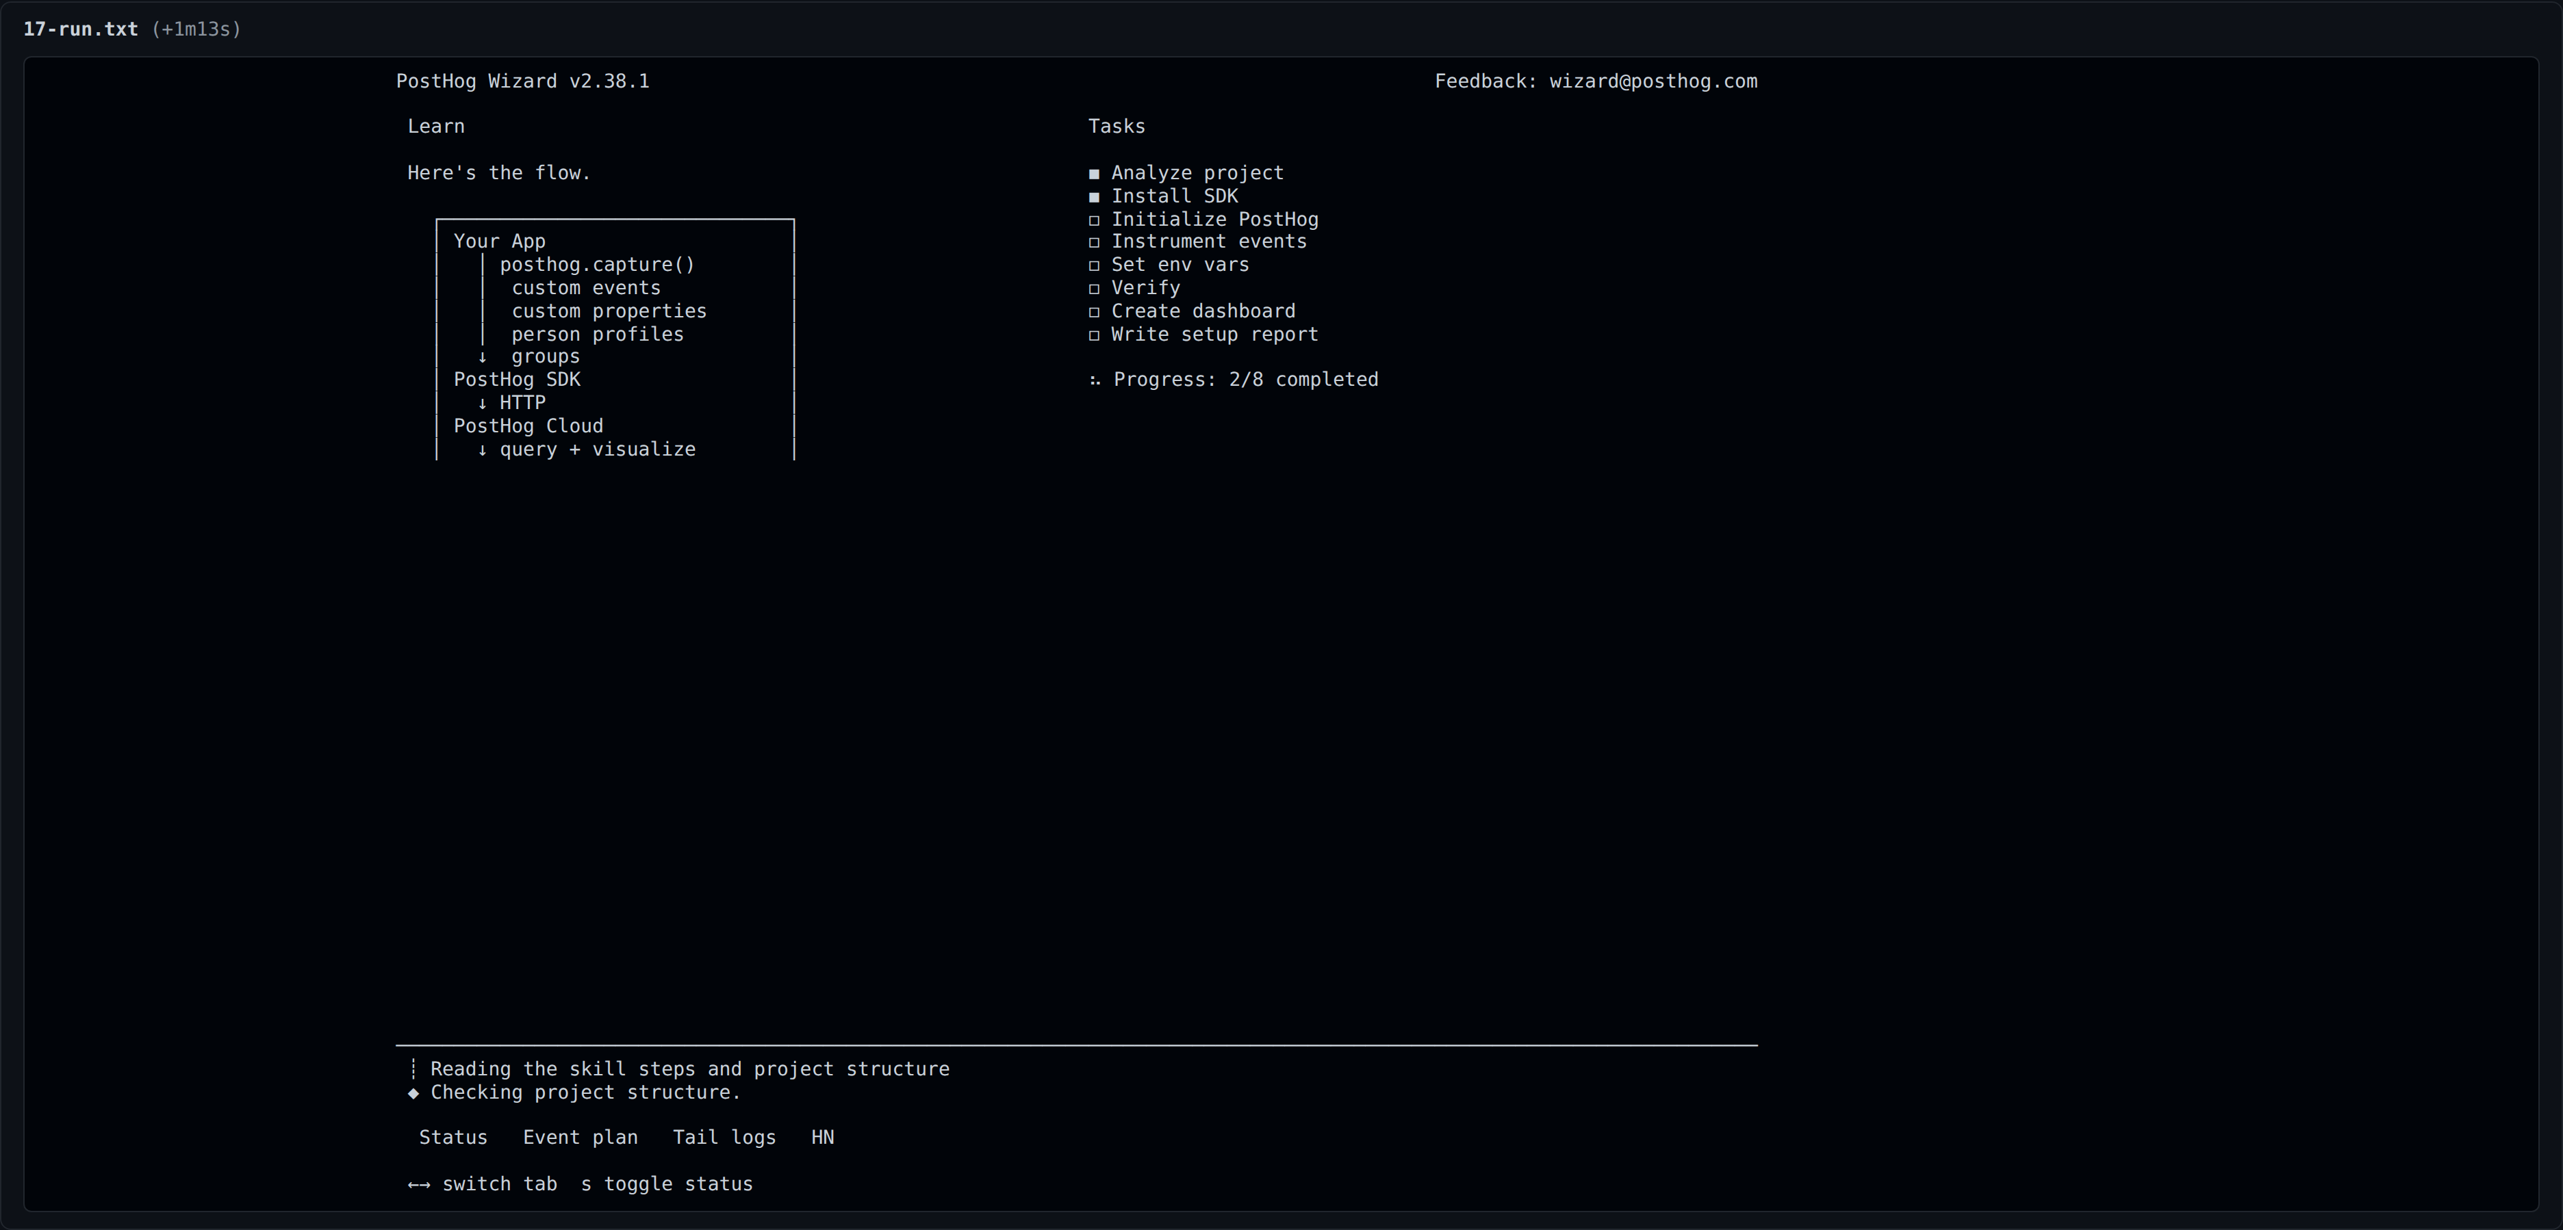
Task: Click the 'Here's the flow.' text
Action: pos(498,173)
